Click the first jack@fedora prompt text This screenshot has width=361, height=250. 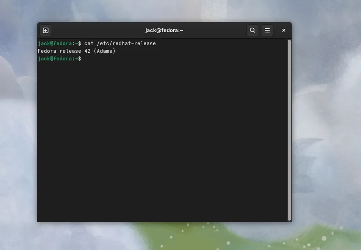(59, 44)
